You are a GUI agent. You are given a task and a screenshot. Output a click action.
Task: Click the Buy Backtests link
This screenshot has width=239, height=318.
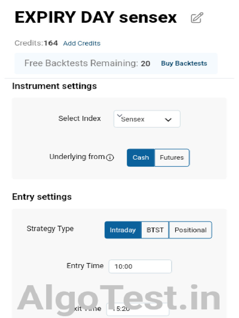pos(184,63)
